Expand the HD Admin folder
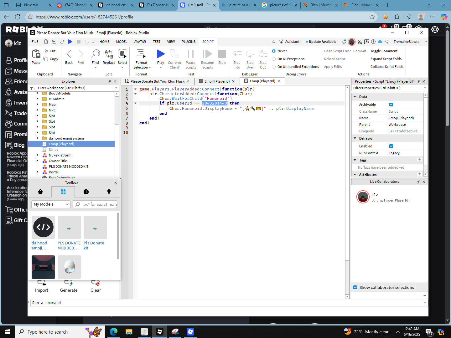 (x=37, y=99)
